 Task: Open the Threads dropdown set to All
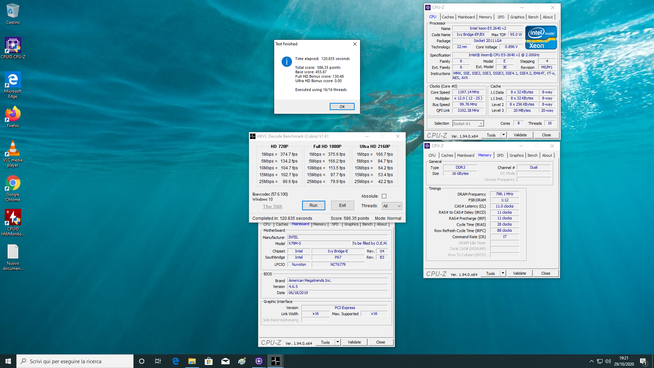tap(392, 206)
